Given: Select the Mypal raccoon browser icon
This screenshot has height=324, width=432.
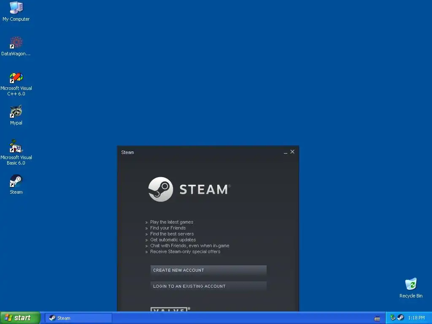Looking at the screenshot, I should 16,115.
